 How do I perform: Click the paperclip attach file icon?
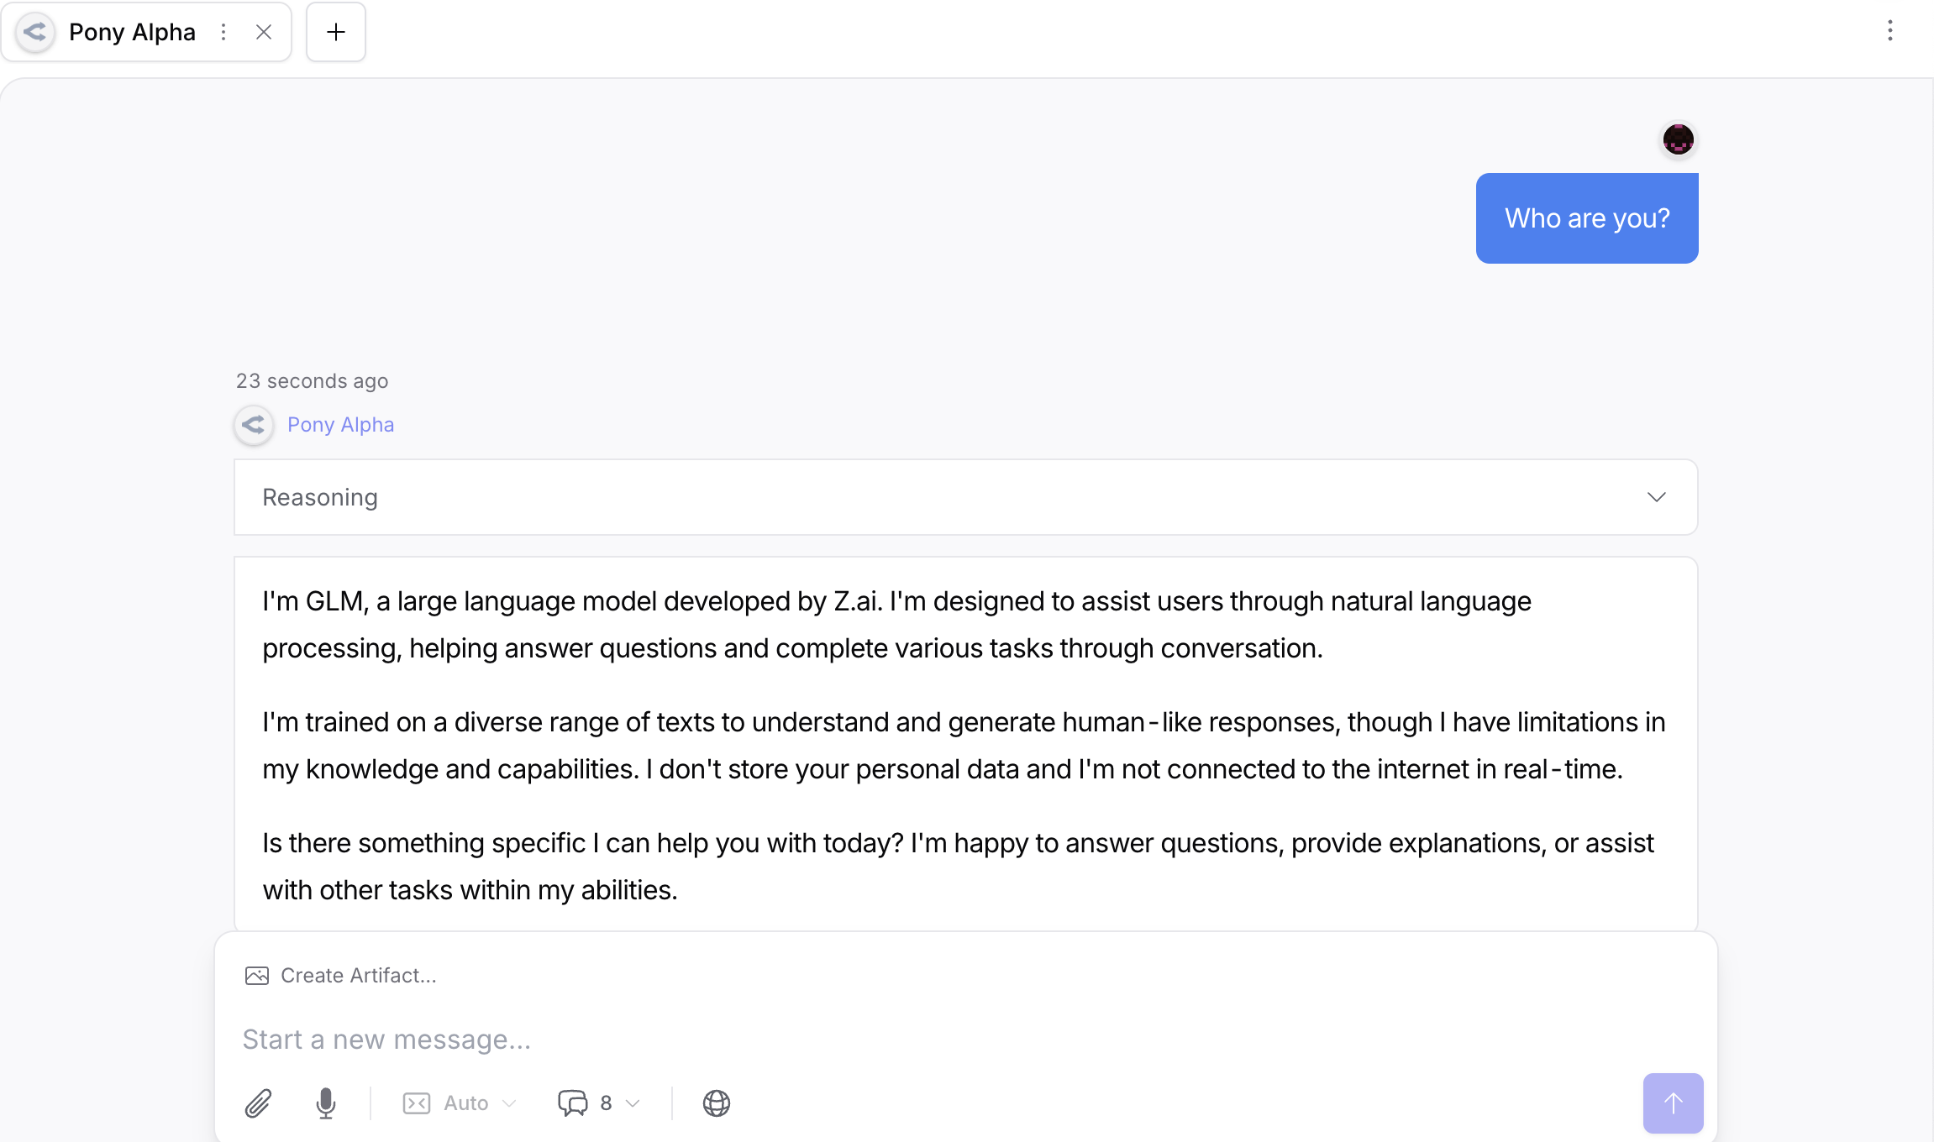(258, 1103)
